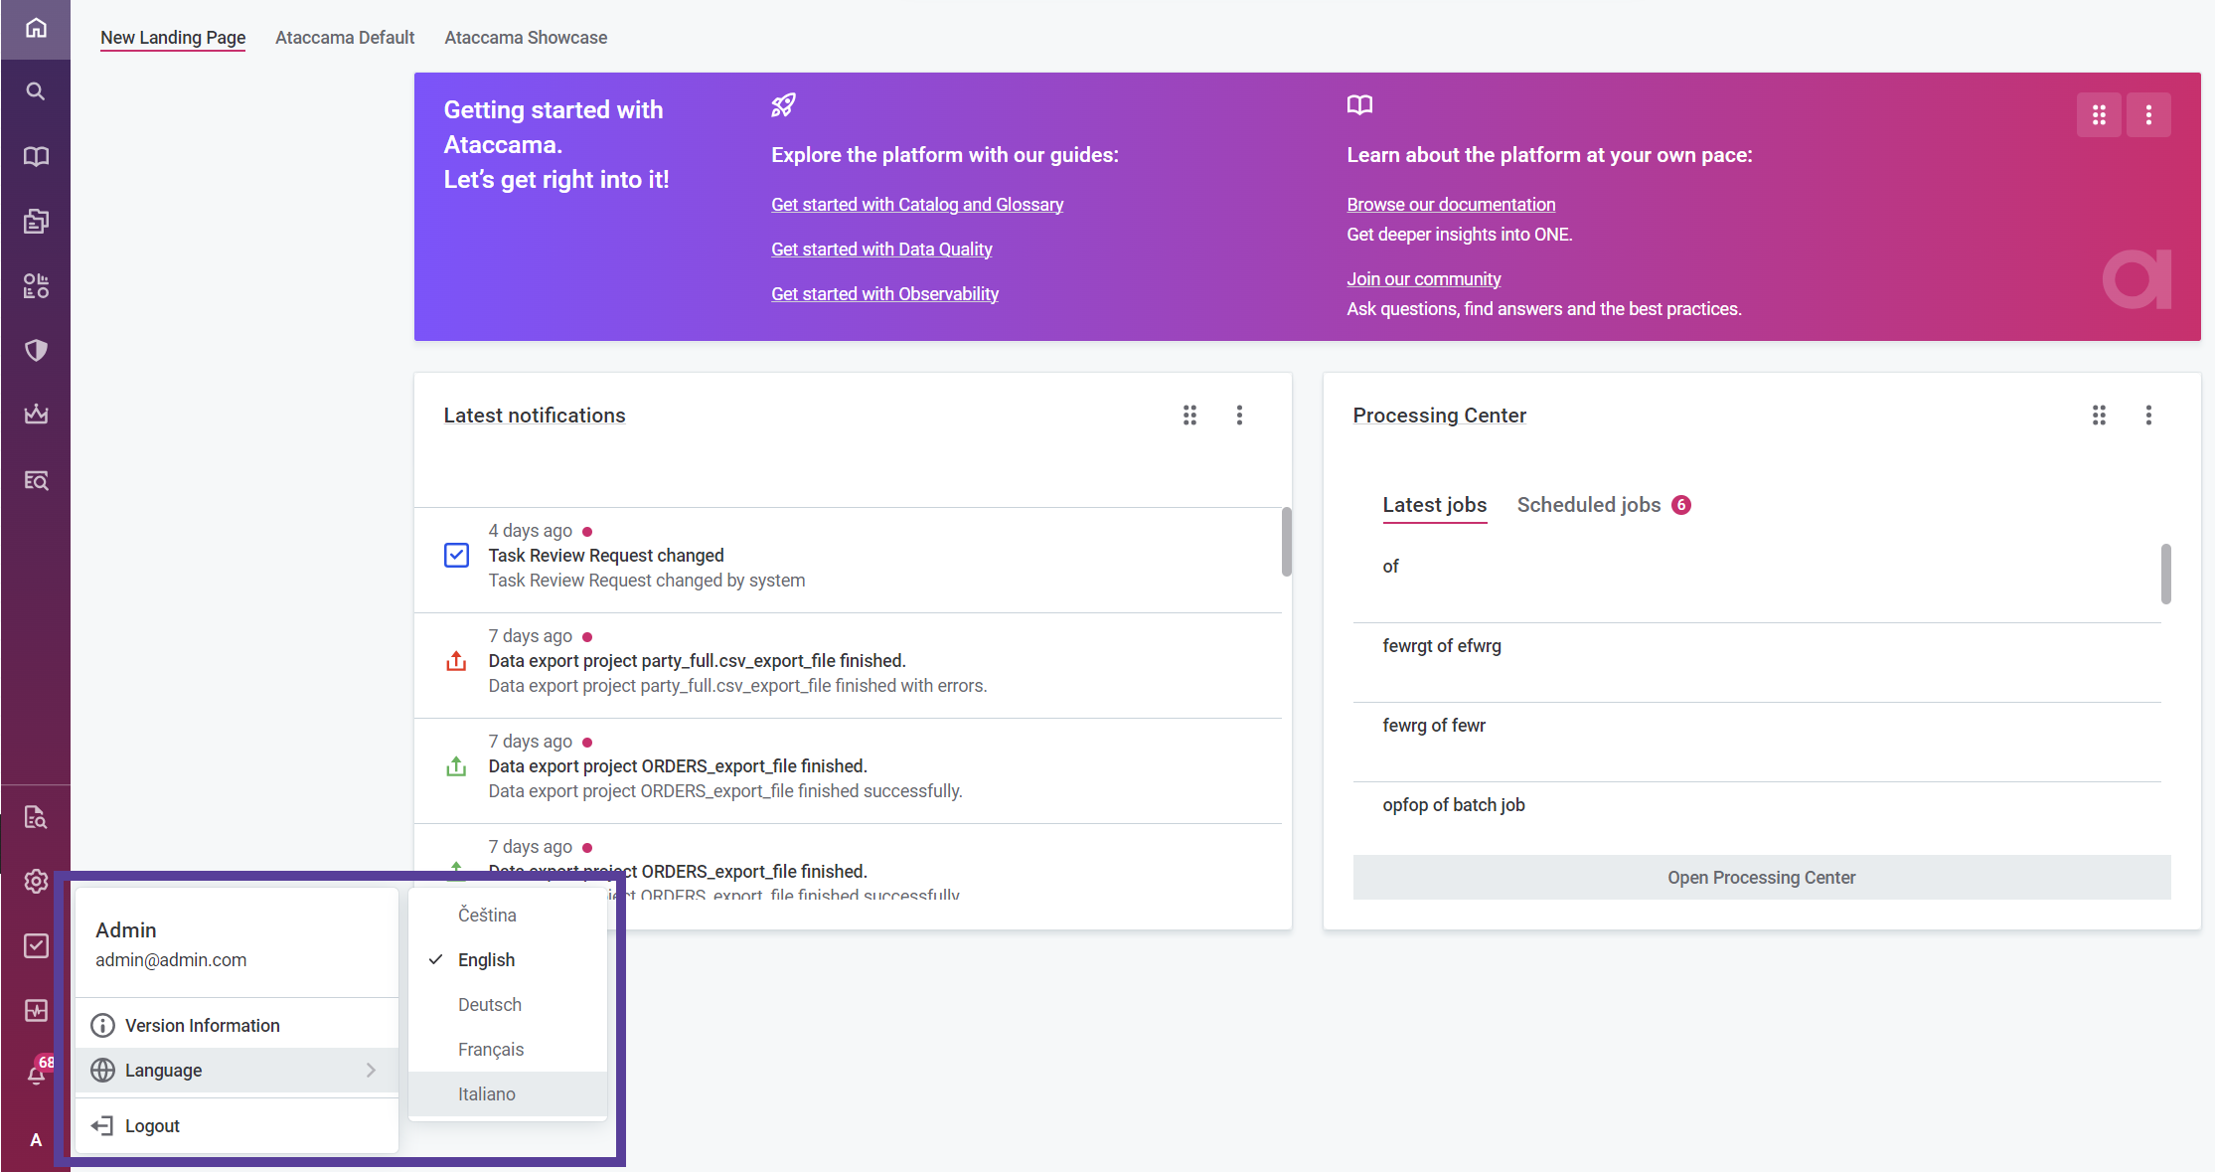
Task: Select English language option
Action: (x=508, y=960)
